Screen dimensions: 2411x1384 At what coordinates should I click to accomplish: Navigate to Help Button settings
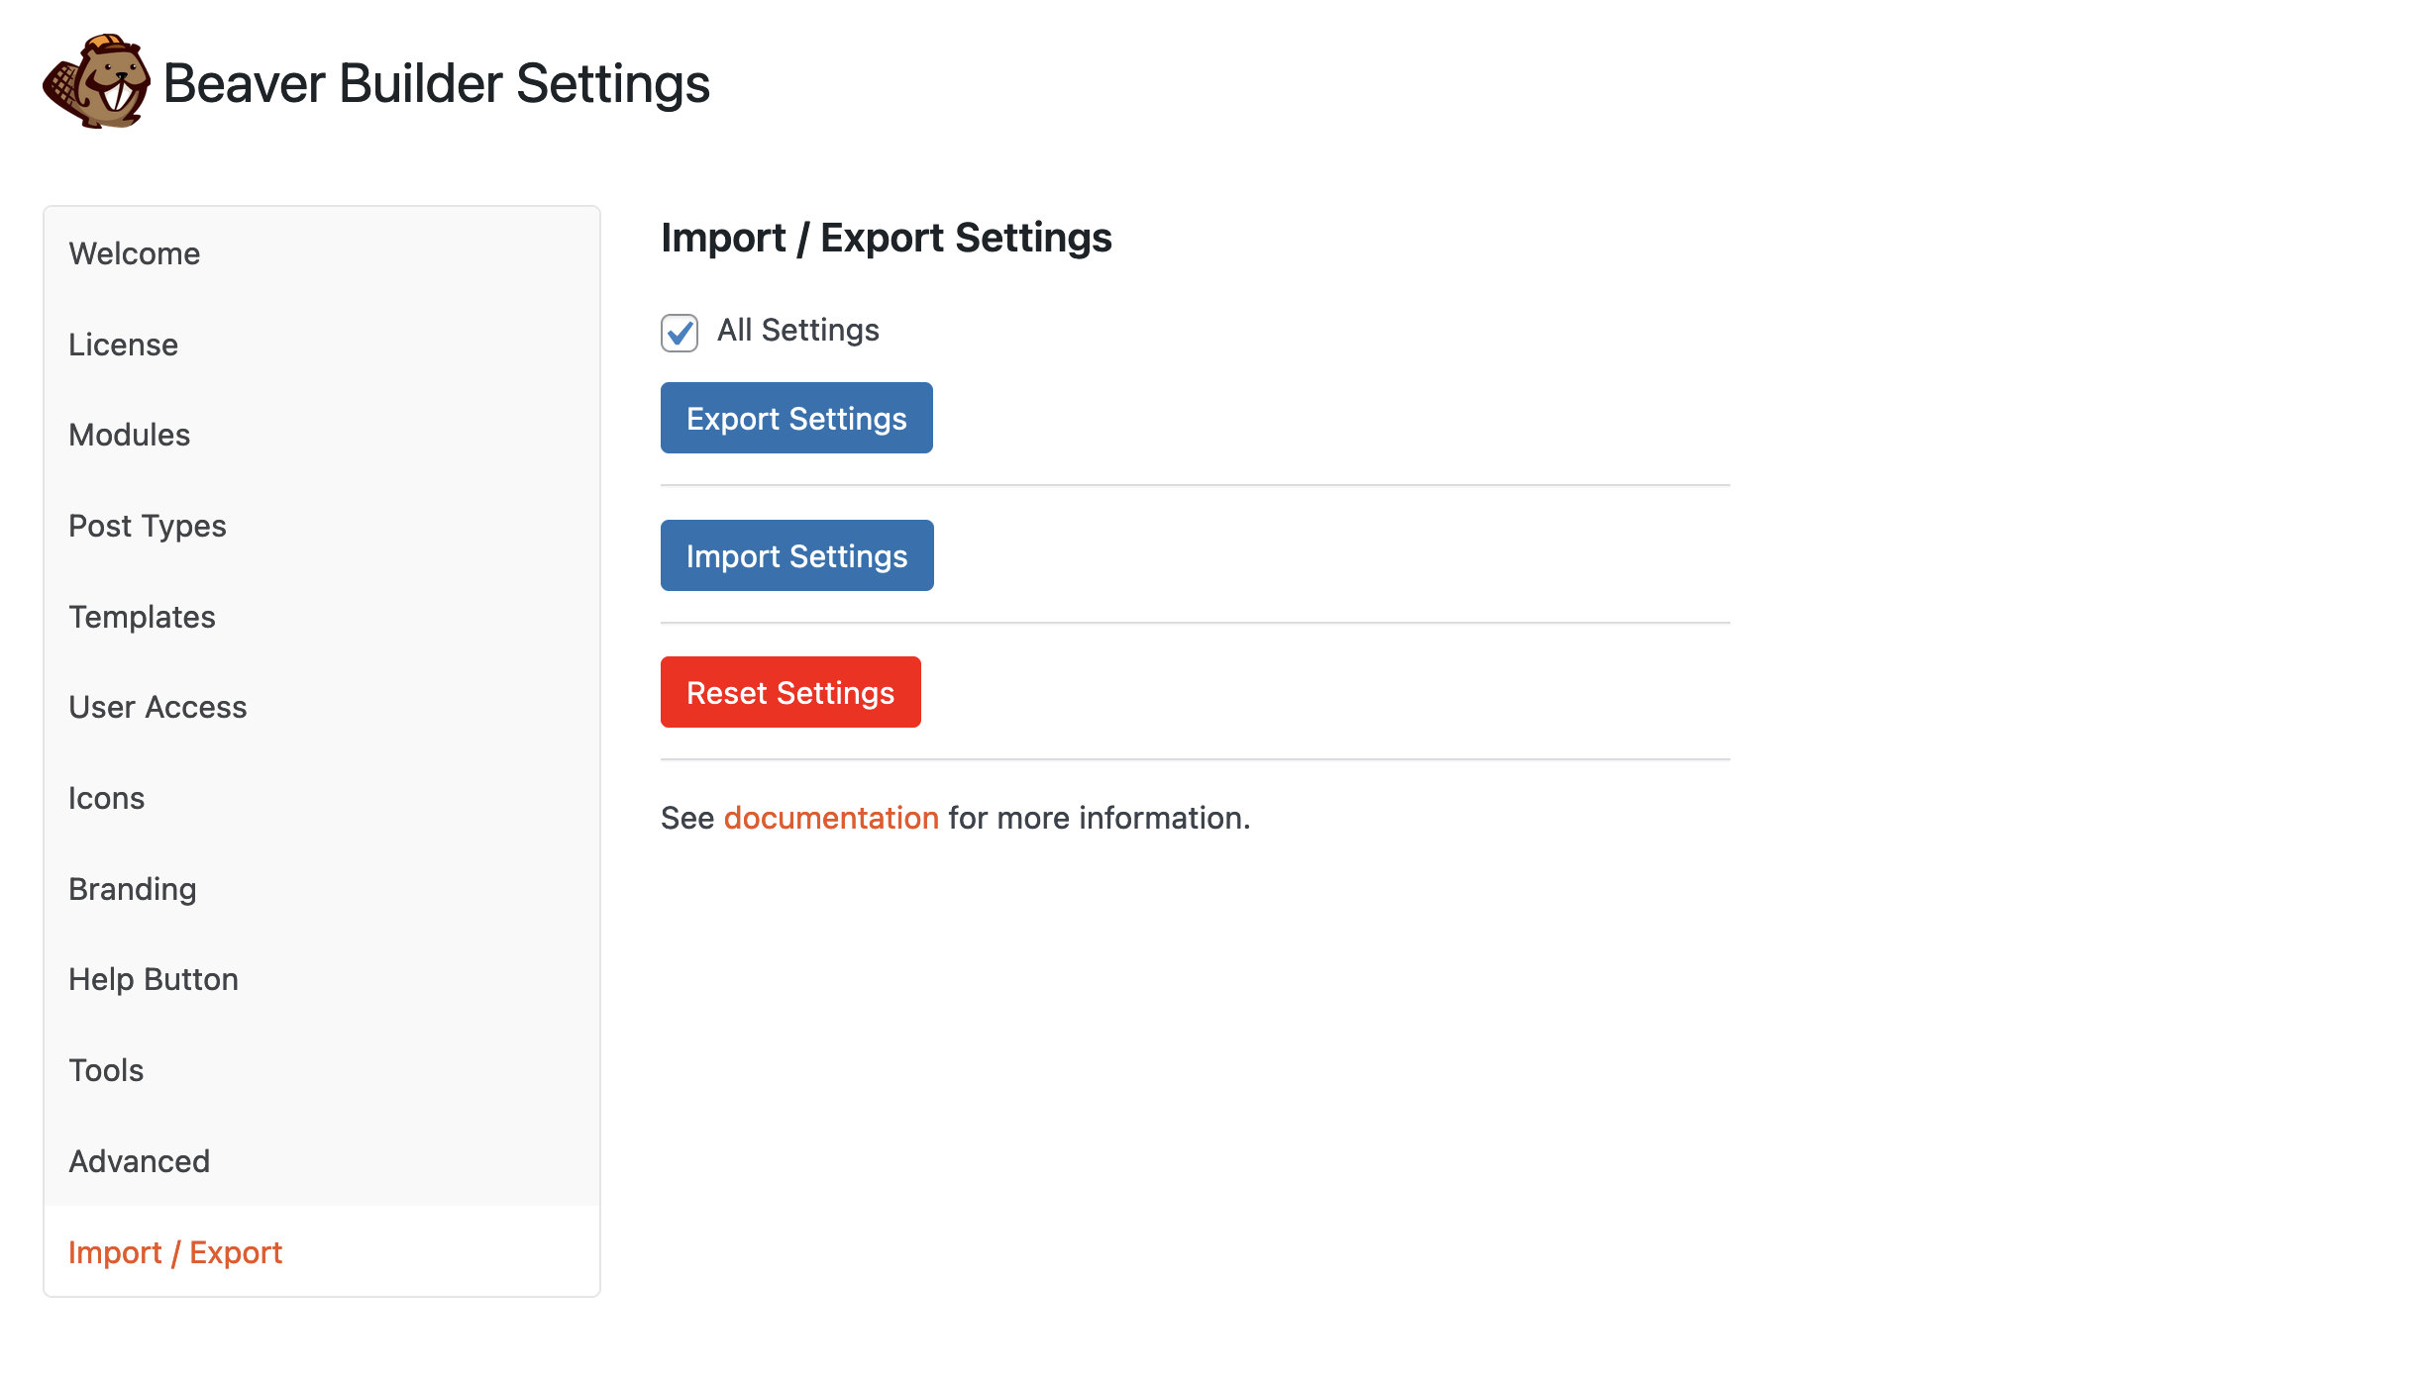153,979
